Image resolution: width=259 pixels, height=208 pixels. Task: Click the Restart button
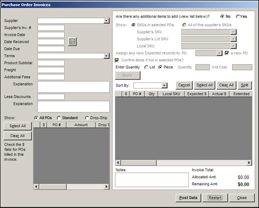215,198
